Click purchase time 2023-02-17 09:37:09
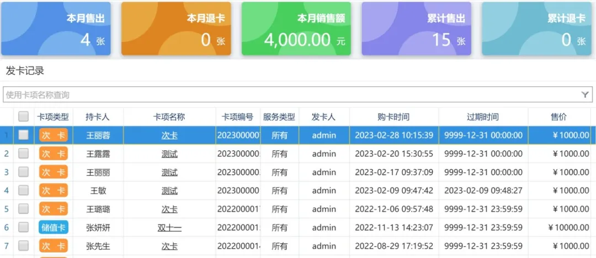This screenshot has width=596, height=258. click(x=394, y=172)
